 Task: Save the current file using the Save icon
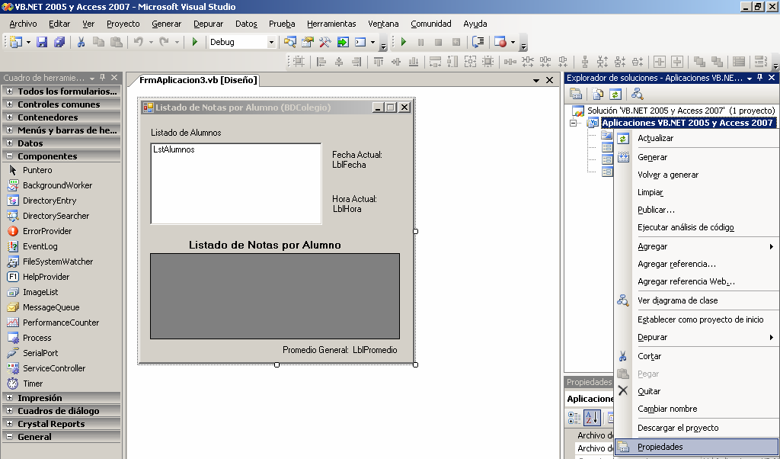[x=40, y=43]
